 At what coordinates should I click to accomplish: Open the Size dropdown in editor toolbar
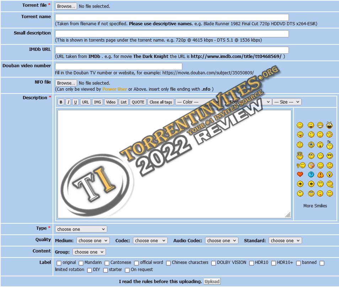coord(287,102)
